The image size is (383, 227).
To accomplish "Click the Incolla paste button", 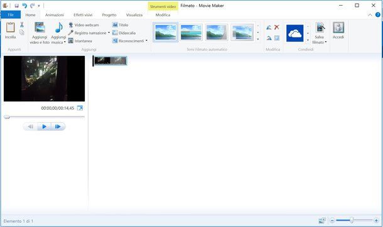I will 10,30.
